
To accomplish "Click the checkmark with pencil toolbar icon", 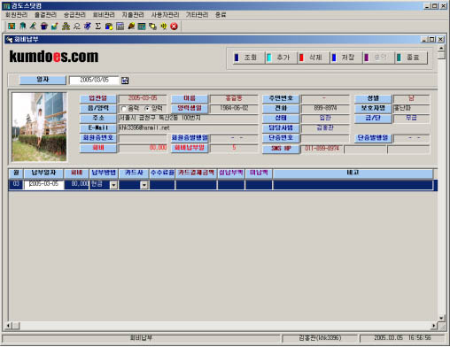I will 55,27.
